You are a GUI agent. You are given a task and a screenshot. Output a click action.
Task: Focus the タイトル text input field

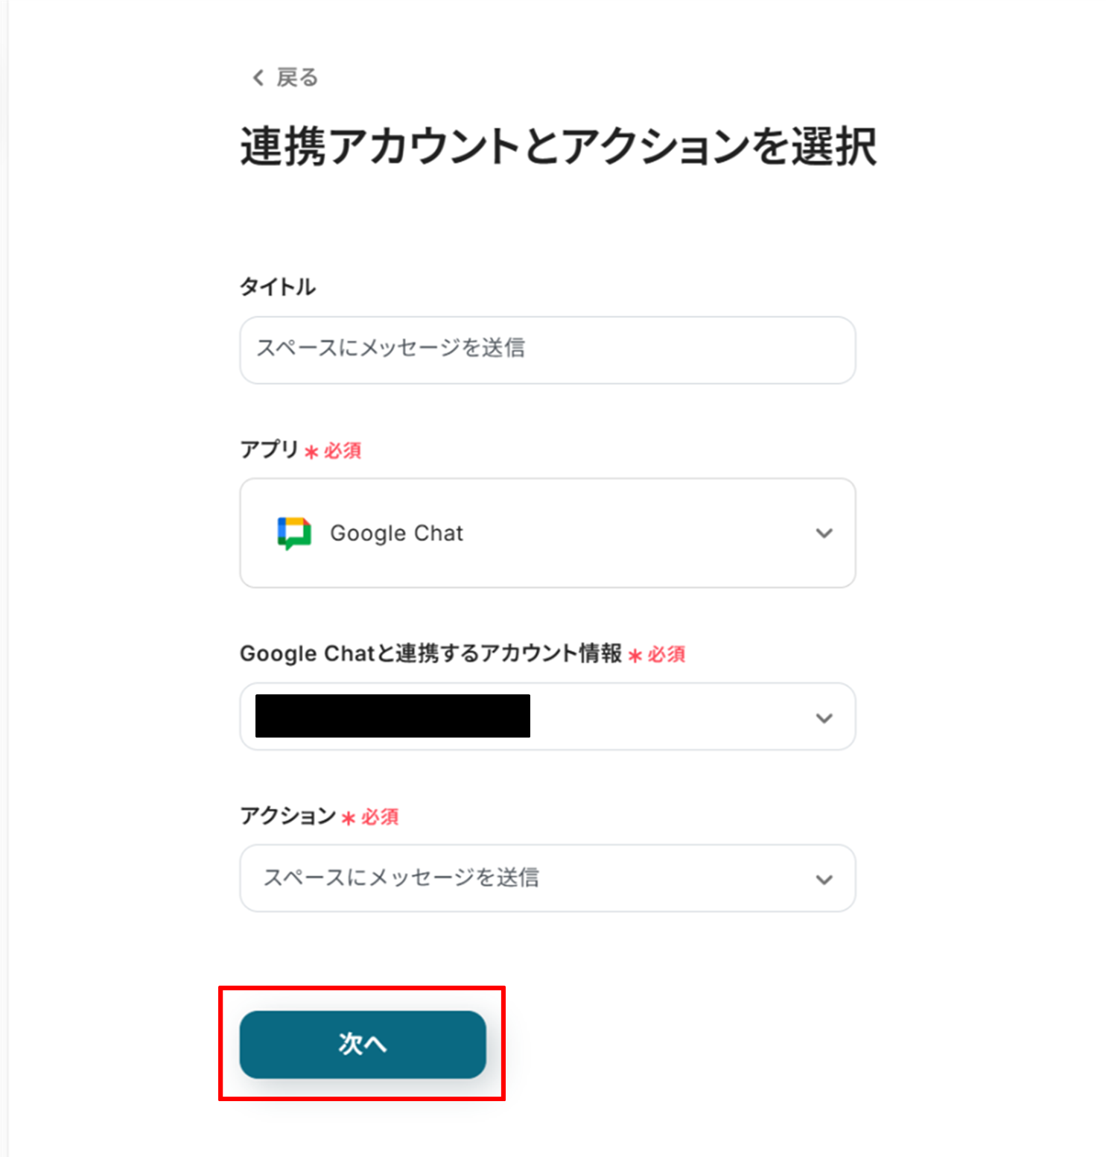(x=547, y=349)
